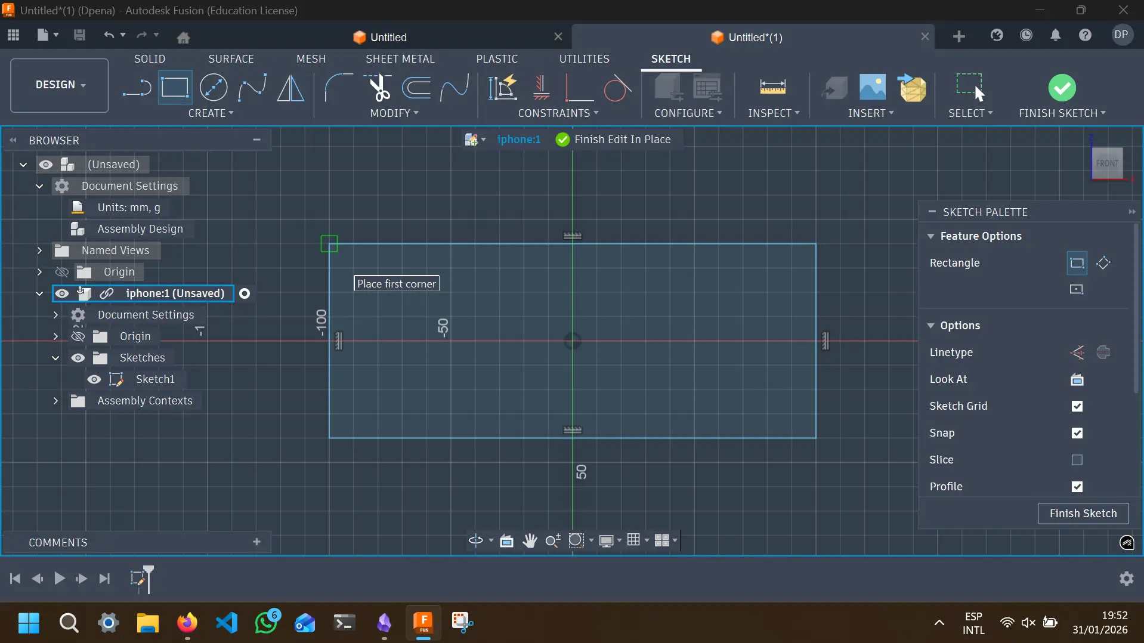Expand the Assembly Contexts node
Viewport: 1144px width, 643px height.
point(55,401)
